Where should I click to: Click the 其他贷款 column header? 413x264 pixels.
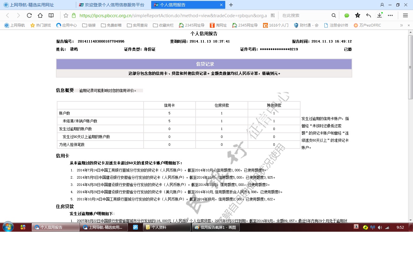pos(274,105)
